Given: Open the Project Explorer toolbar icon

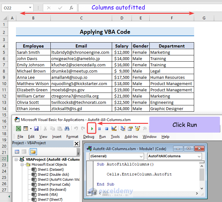Looking at the screenshot, I should click(123, 128).
